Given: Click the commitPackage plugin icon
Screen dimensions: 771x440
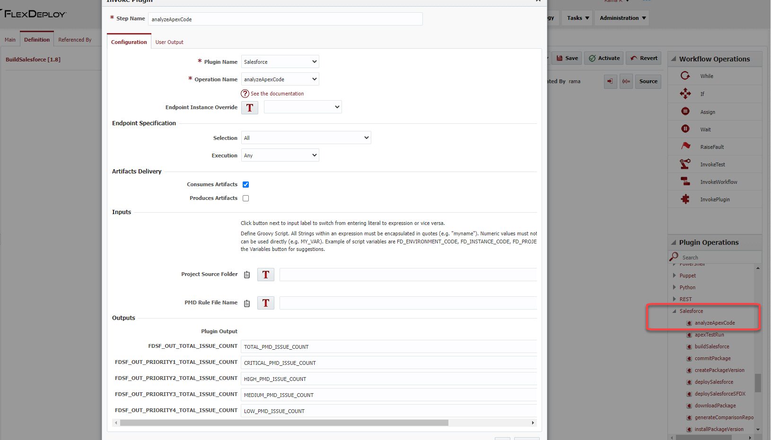Looking at the screenshot, I should [689, 359].
